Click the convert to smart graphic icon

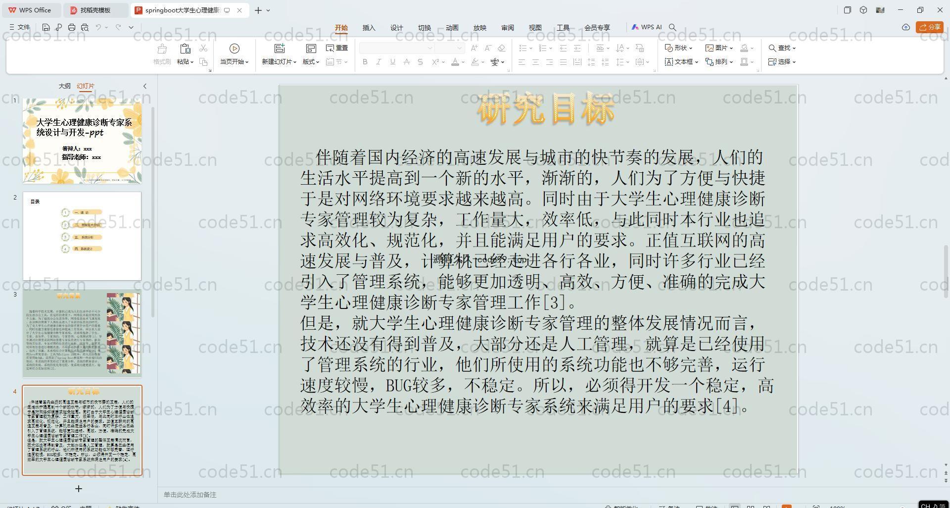(x=639, y=48)
